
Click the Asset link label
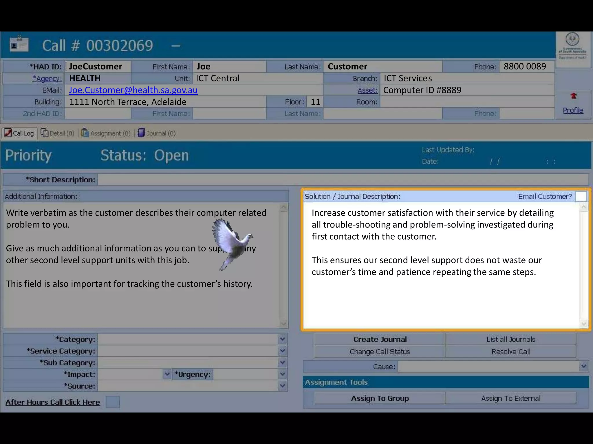[368, 90]
